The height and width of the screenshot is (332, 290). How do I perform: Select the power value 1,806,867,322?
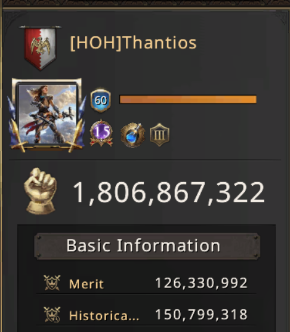(x=168, y=193)
